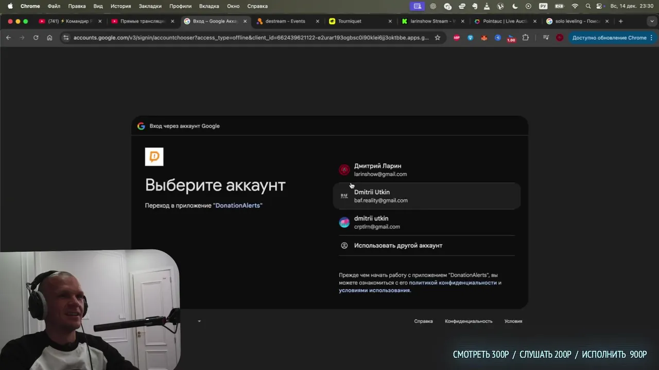Image resolution: width=659 pixels, height=370 pixels.
Task: Open the ABP adblock extension
Action: pyautogui.click(x=456, y=38)
